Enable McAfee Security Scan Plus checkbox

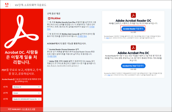click(x=48, y=22)
